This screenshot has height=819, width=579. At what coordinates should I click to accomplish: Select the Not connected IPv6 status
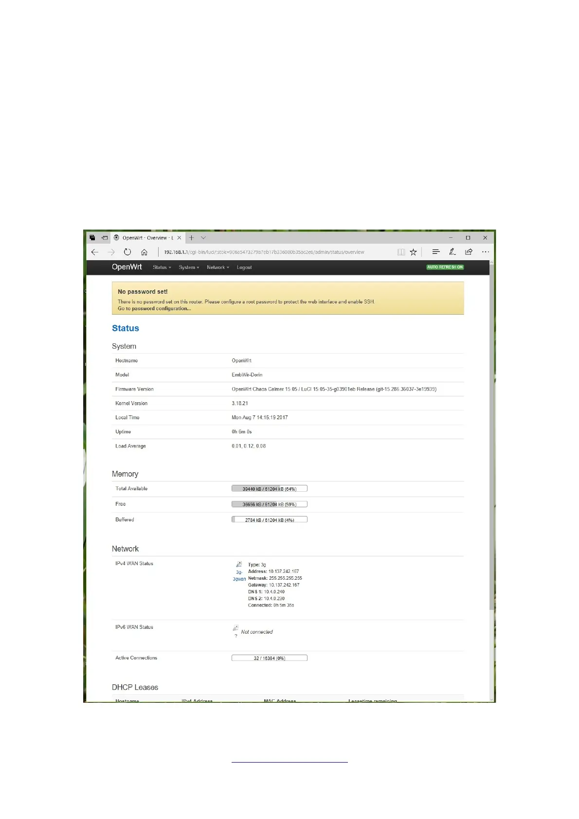257,632
